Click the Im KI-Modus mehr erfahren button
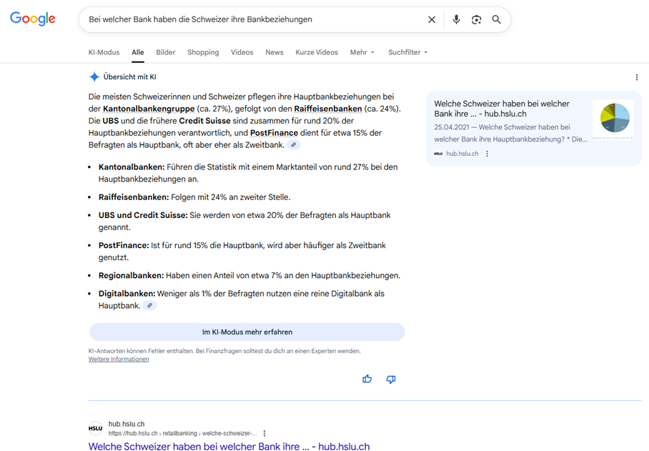Screen dimensions: 649x451 click(247, 332)
